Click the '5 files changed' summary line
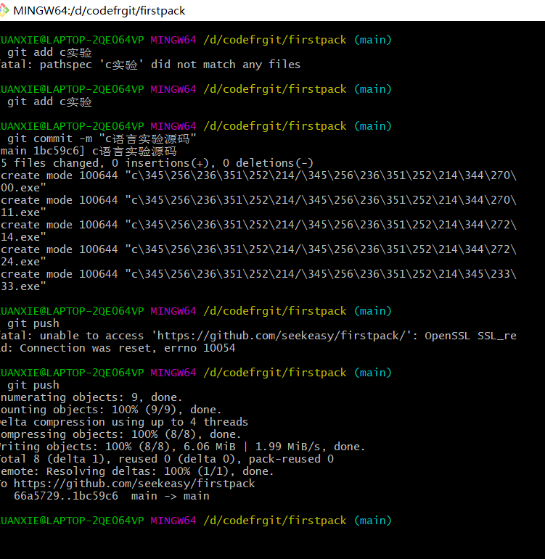 coord(157,163)
